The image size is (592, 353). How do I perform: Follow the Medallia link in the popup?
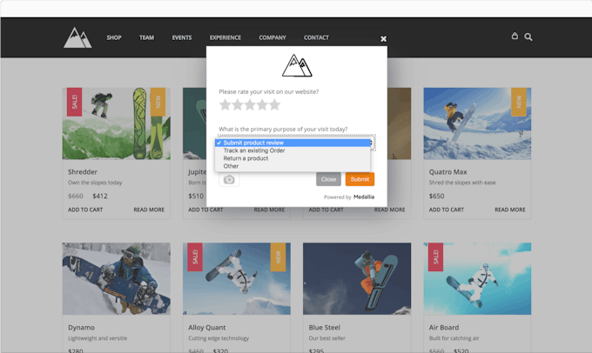tap(364, 196)
